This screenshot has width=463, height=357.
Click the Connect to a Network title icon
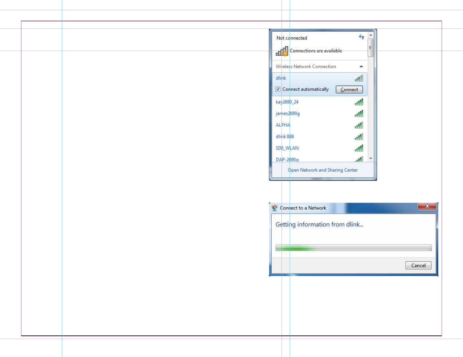274,208
